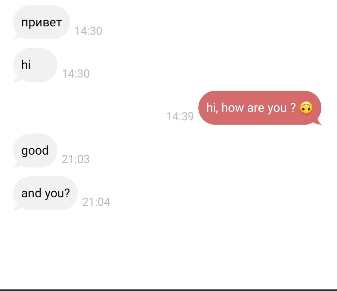Tap the 21:03 timestamp next to 'good'

tap(76, 159)
